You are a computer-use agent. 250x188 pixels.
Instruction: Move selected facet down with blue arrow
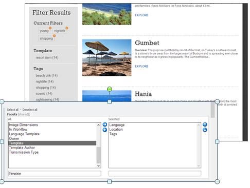click(x=205, y=130)
